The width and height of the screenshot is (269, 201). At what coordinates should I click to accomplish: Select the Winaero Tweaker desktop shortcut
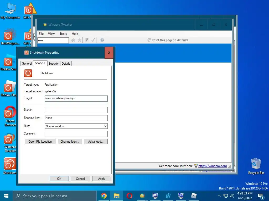coord(10,143)
